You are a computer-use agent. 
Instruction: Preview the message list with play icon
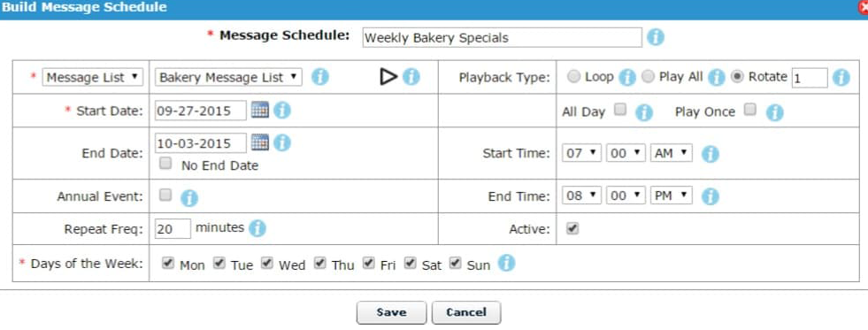(x=388, y=77)
